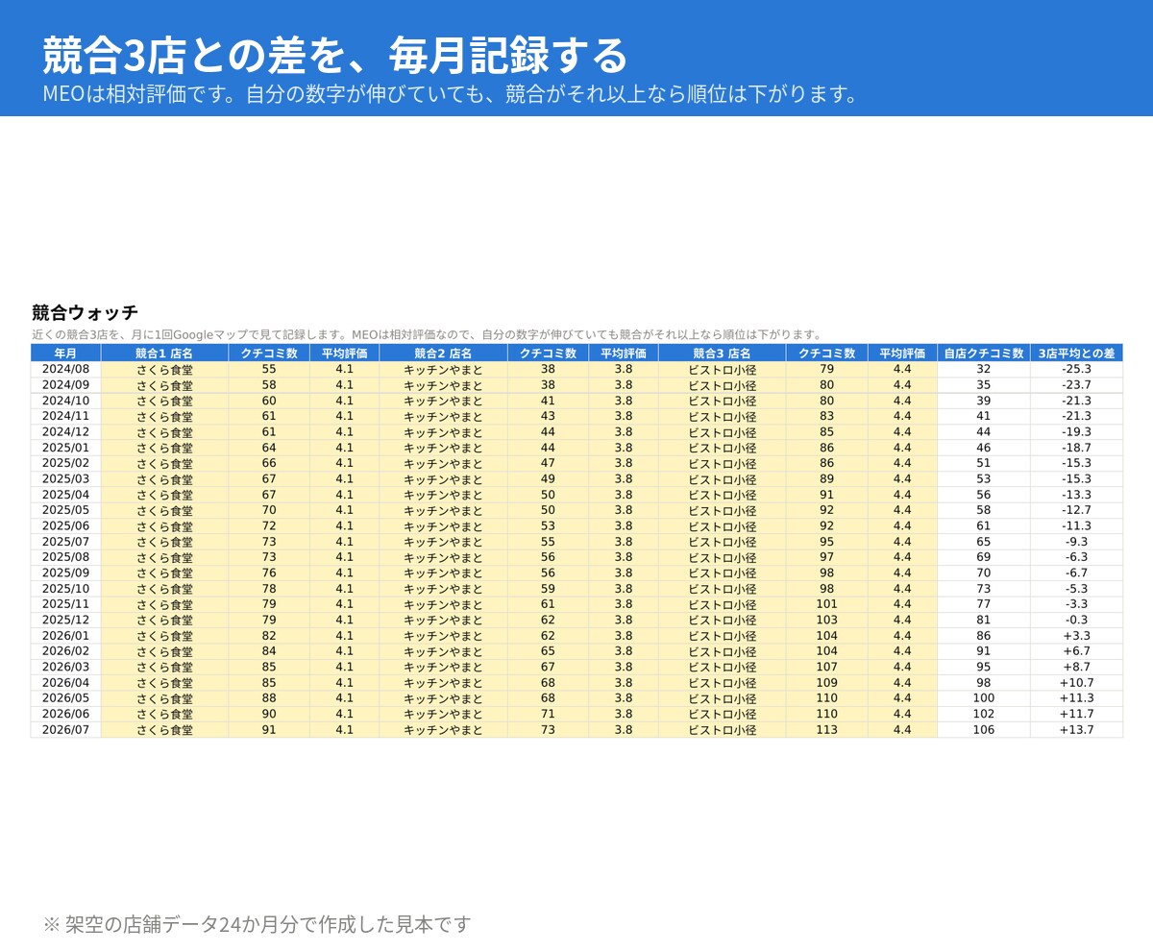Select the -0.3 difference value
This screenshot has width=1153, height=951.
click(x=1076, y=620)
